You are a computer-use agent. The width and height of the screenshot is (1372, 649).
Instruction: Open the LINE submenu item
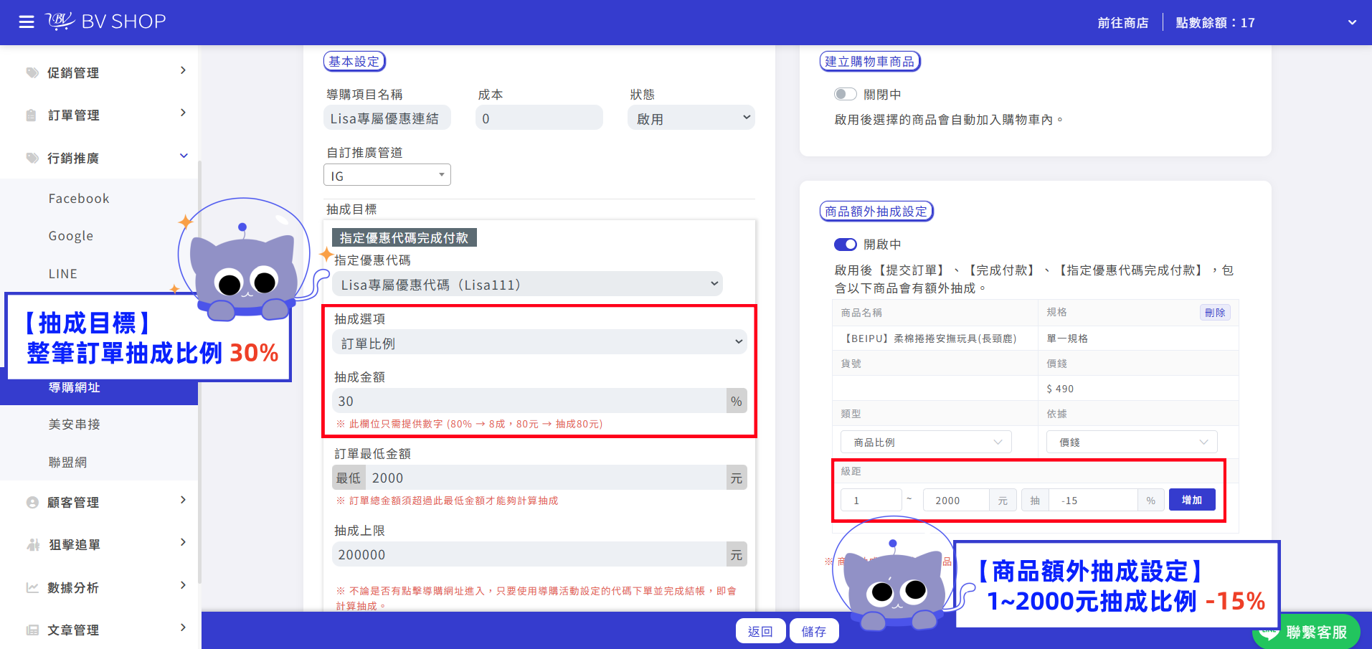point(63,274)
